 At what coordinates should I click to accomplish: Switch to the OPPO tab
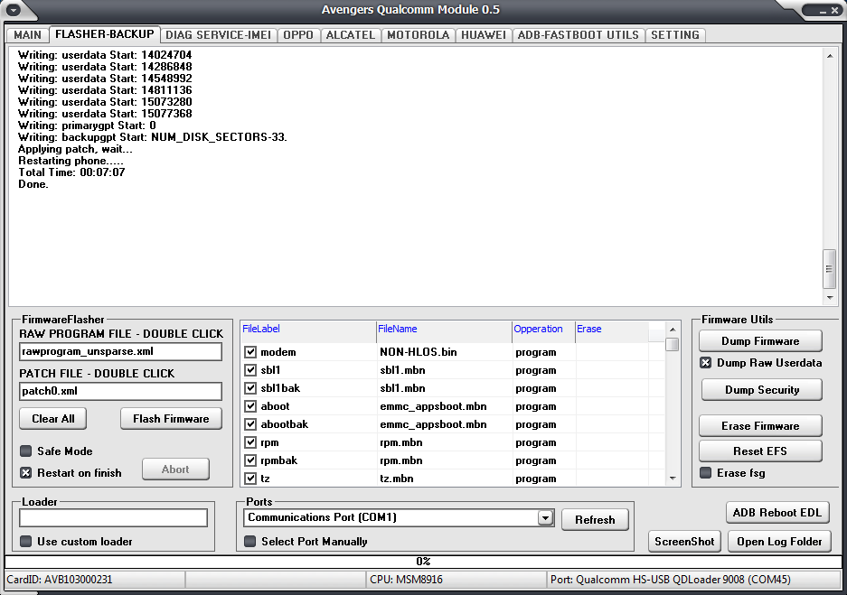coord(298,35)
